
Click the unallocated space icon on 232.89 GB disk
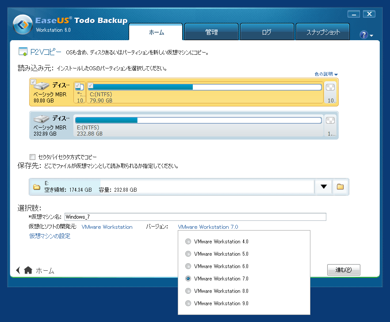point(330,121)
